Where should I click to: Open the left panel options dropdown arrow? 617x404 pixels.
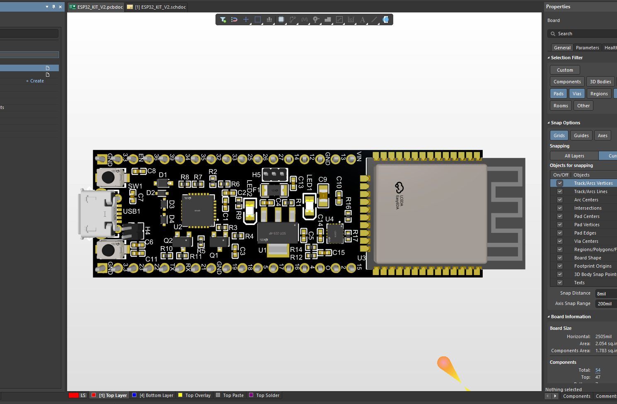coord(47,7)
